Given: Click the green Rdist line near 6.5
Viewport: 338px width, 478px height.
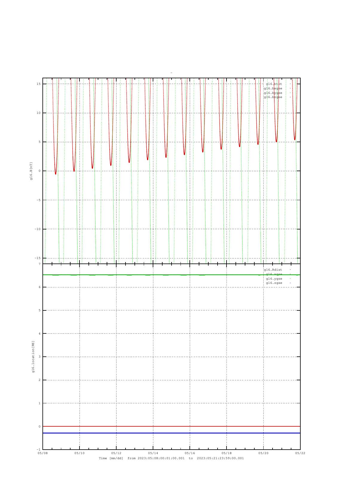Looking at the screenshot, I should pos(171,275).
